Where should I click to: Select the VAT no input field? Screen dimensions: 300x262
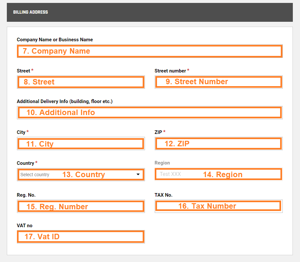(x=81, y=237)
